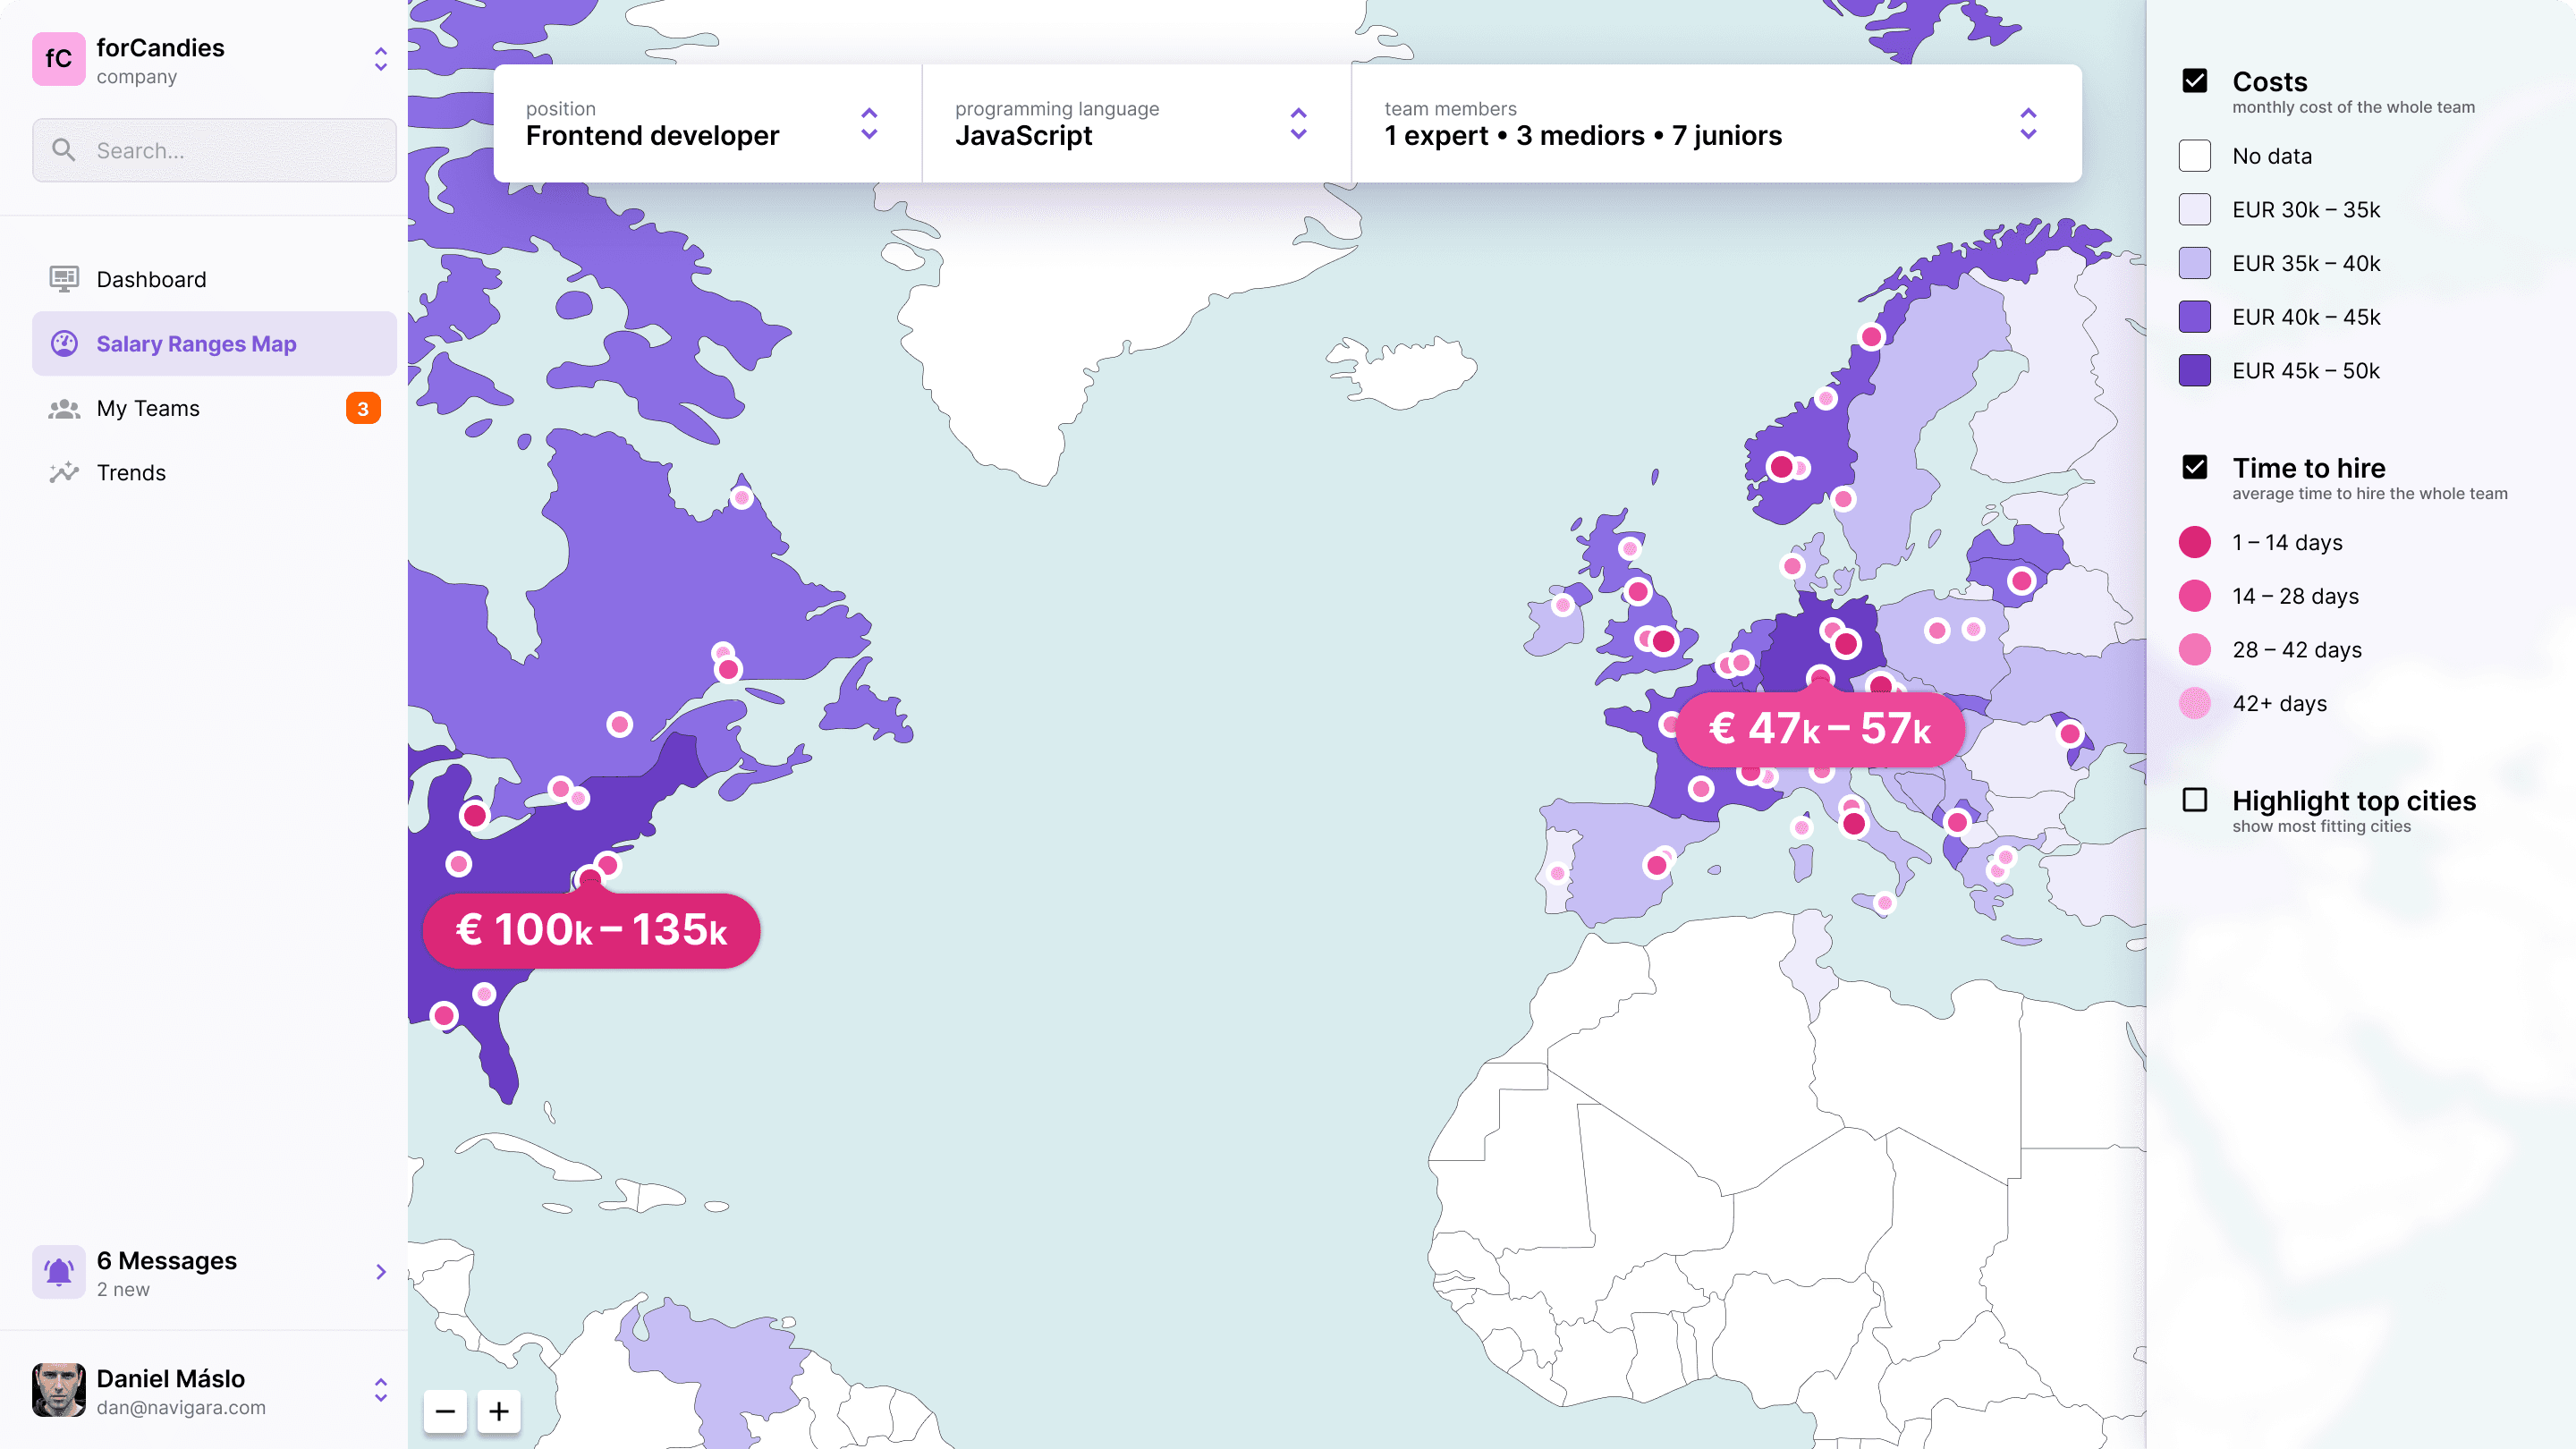2576x1449 pixels.
Task: Toggle the Costs checkbox
Action: (2194, 81)
